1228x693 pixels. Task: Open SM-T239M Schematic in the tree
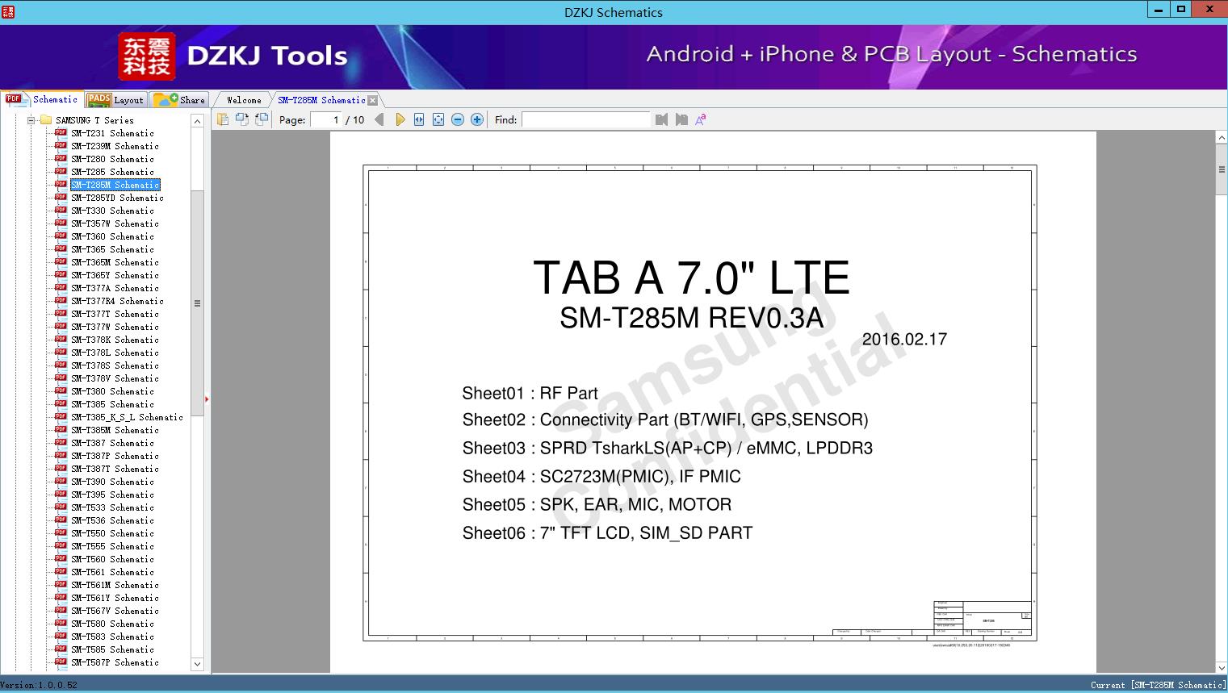115,146
